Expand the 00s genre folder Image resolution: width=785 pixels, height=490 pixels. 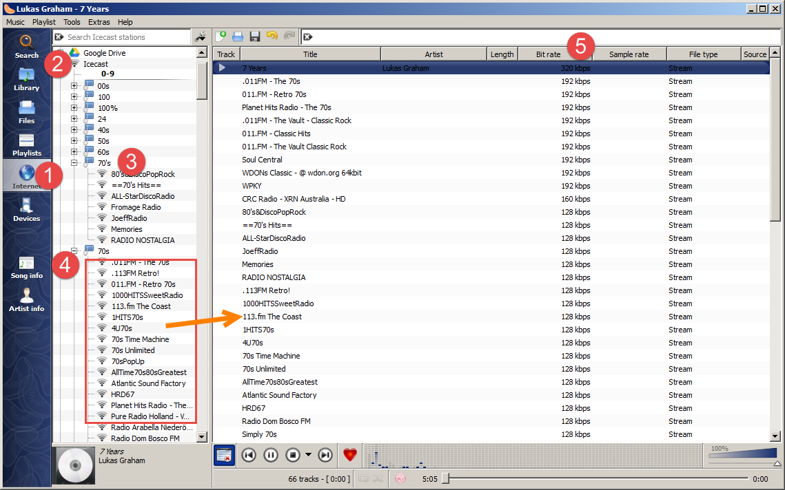pos(74,86)
